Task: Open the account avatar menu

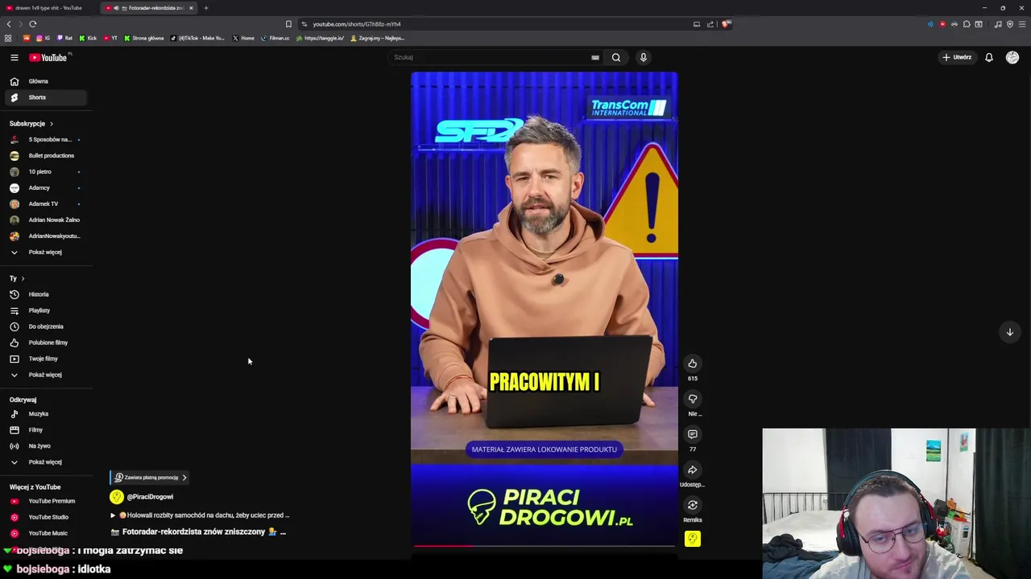Action: tap(1012, 57)
